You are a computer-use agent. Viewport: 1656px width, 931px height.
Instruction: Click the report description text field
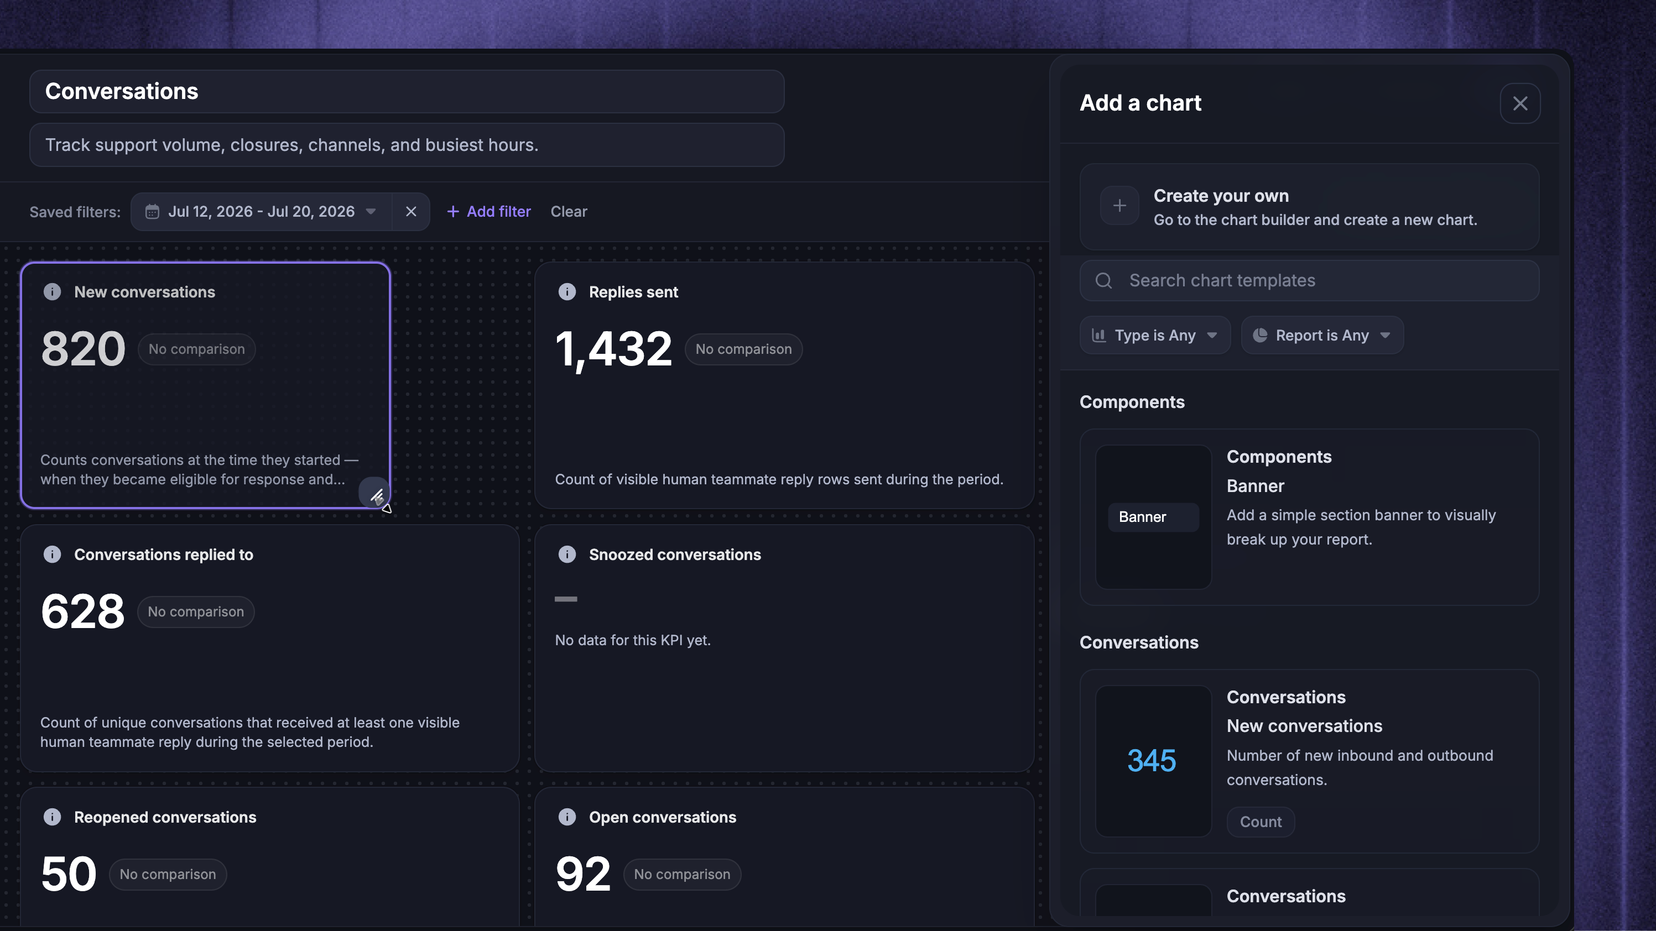click(407, 145)
